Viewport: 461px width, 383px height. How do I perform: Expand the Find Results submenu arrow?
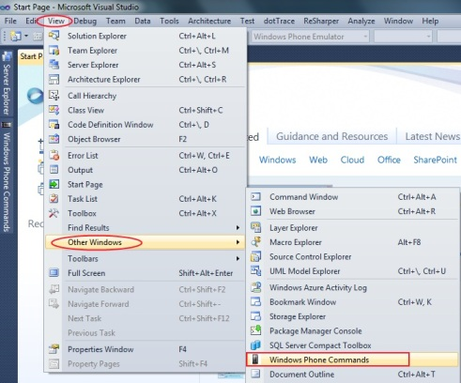[238, 228]
